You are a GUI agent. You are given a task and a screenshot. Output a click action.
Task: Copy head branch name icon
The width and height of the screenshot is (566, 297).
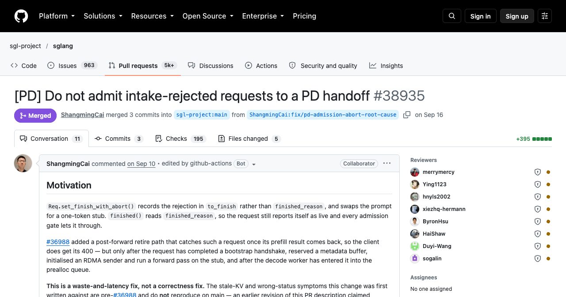[x=407, y=115]
